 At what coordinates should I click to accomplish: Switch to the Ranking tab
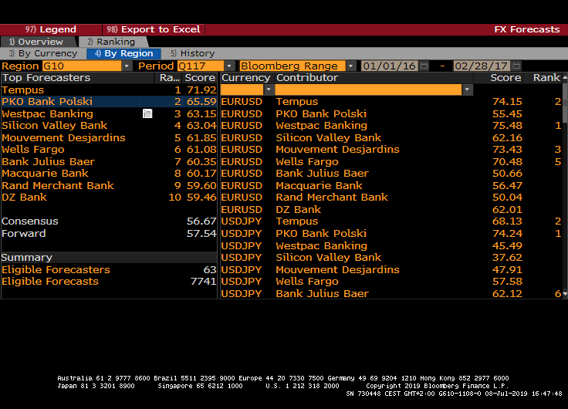[x=110, y=42]
